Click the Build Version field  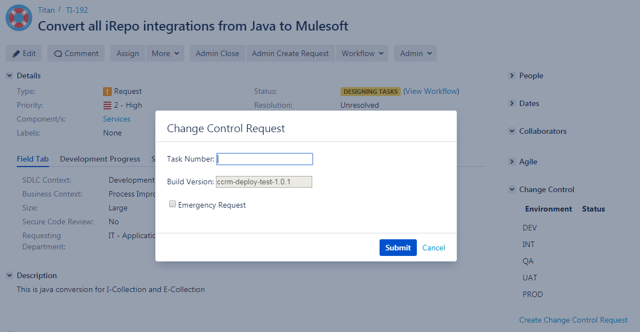[x=264, y=182]
